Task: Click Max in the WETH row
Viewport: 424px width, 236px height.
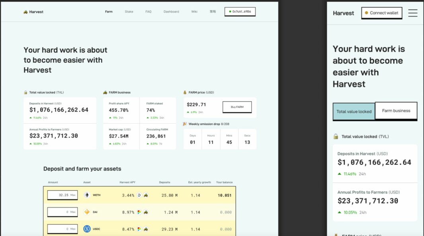Action: 73,195
